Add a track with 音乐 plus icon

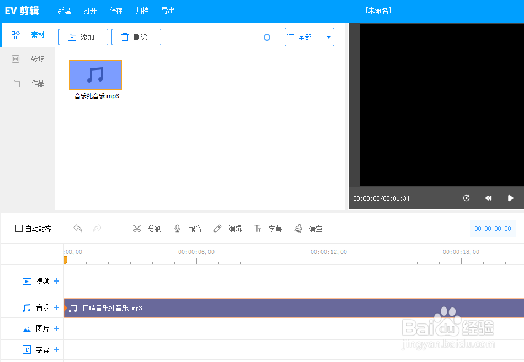[x=56, y=307]
